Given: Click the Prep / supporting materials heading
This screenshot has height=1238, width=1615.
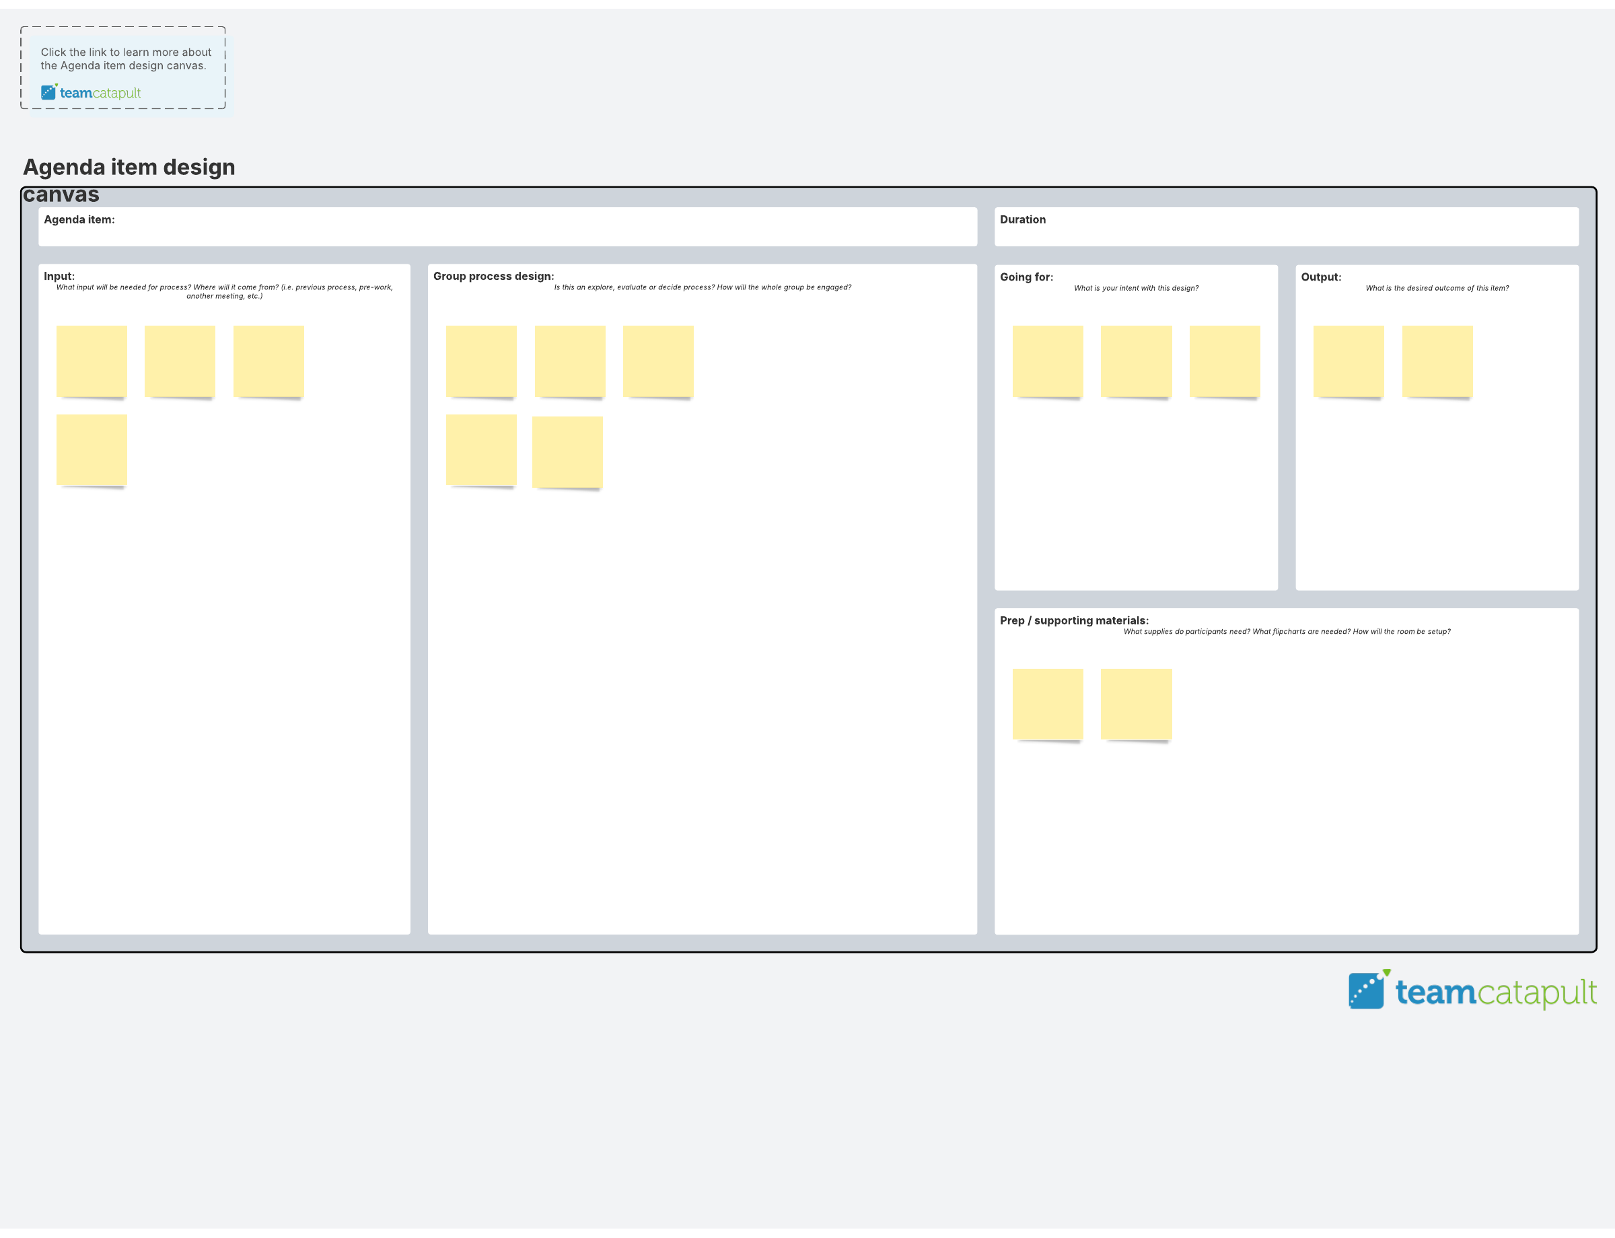Looking at the screenshot, I should click(1073, 620).
